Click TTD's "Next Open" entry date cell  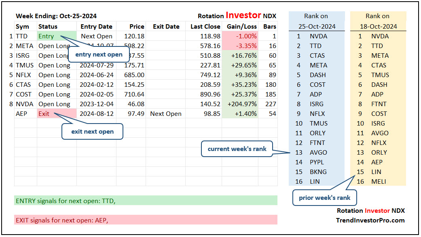[x=97, y=36]
